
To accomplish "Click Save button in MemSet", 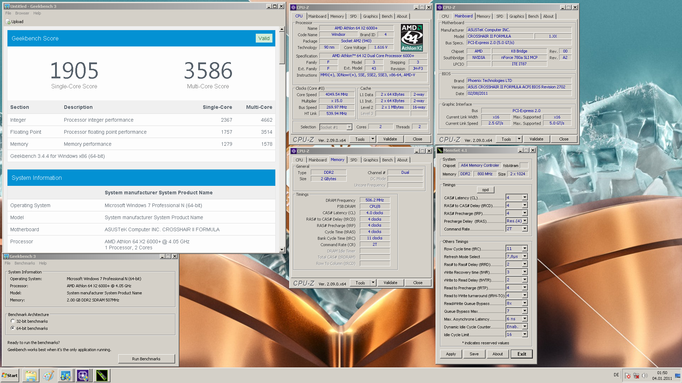I will 474,354.
